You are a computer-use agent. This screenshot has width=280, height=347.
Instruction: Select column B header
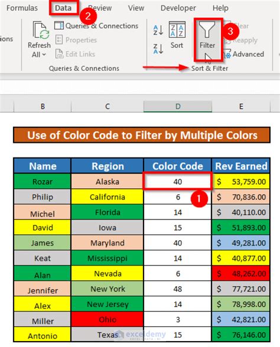point(43,106)
